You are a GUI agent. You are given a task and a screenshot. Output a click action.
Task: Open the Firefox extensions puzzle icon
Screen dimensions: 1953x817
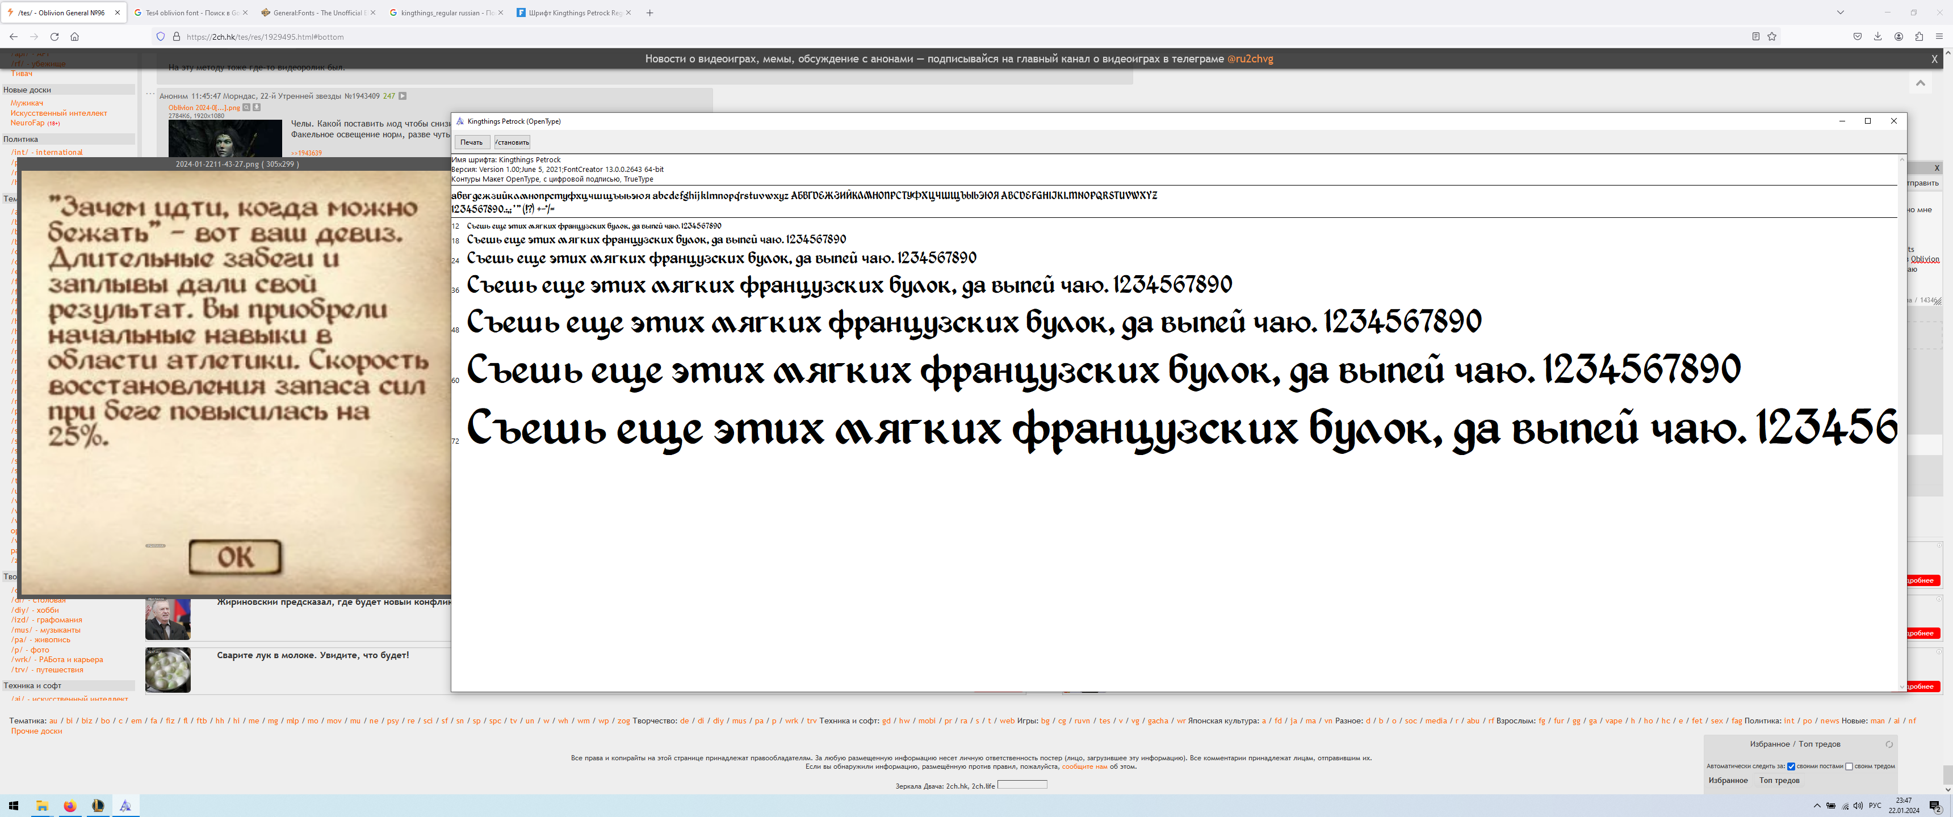click(1919, 36)
